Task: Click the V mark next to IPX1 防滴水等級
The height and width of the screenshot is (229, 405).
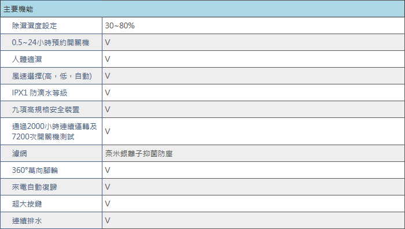Action: click(108, 93)
